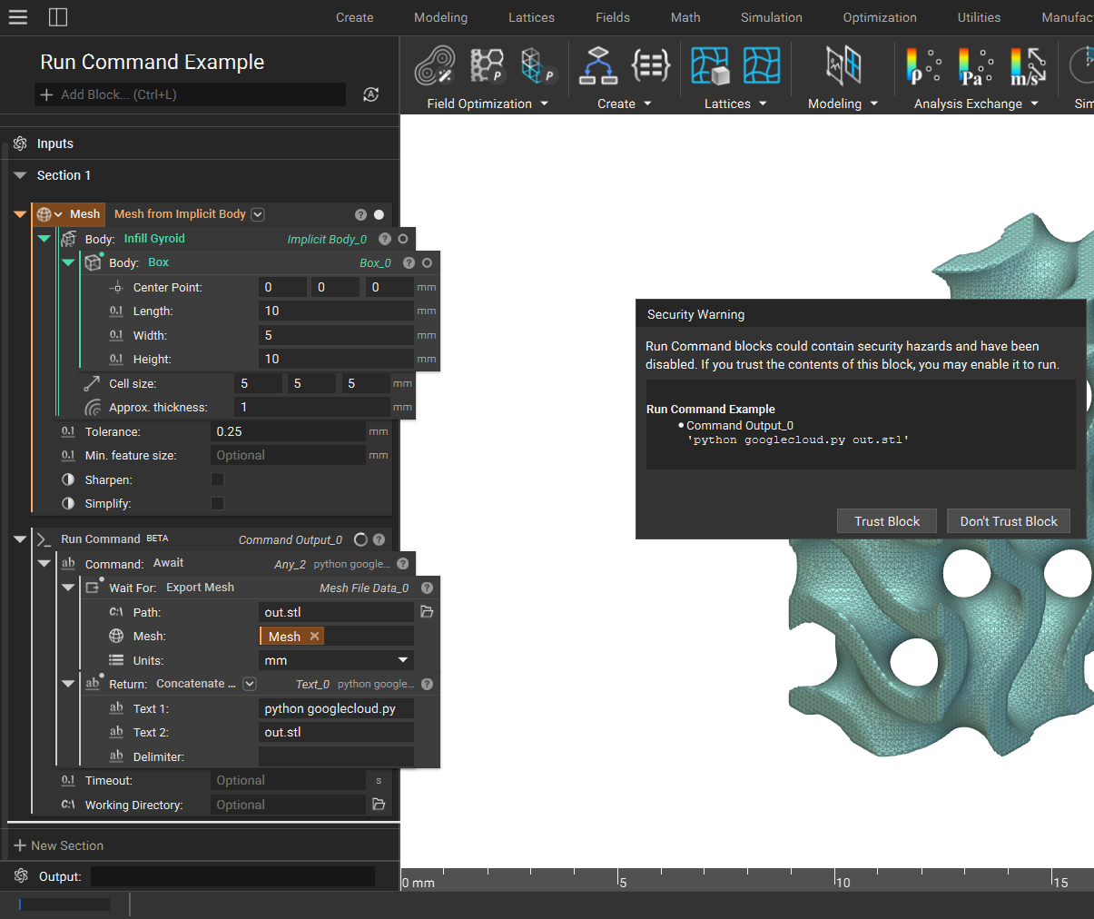Screen dimensions: 1094x919
Task: Click the block graph P optimization icon
Action: [488, 65]
